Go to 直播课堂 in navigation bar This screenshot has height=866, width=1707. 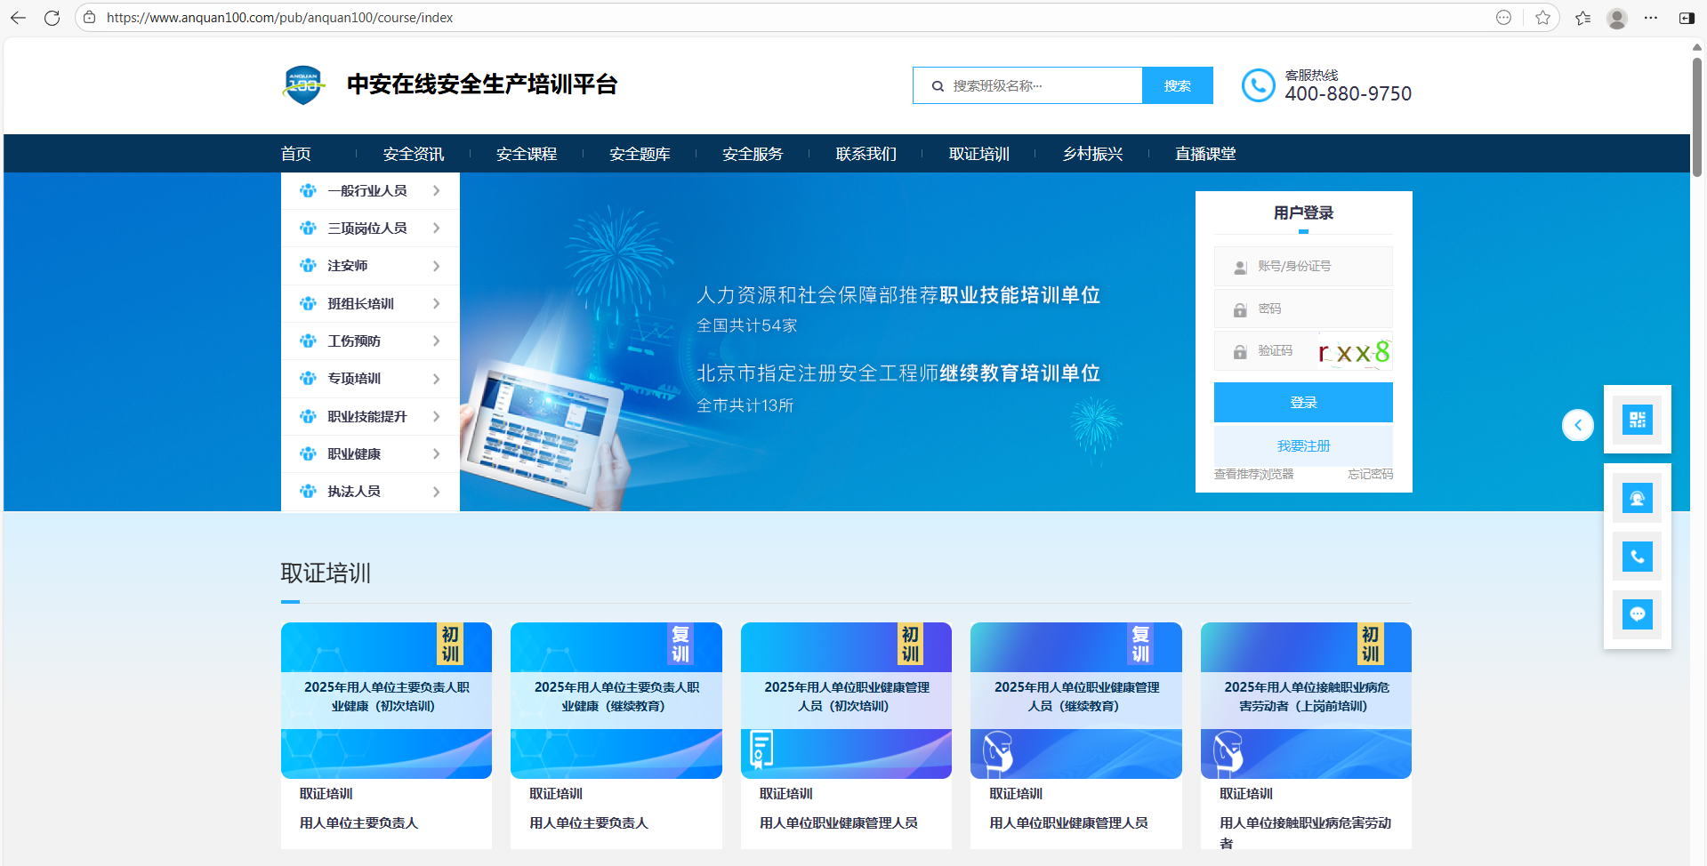click(x=1204, y=154)
